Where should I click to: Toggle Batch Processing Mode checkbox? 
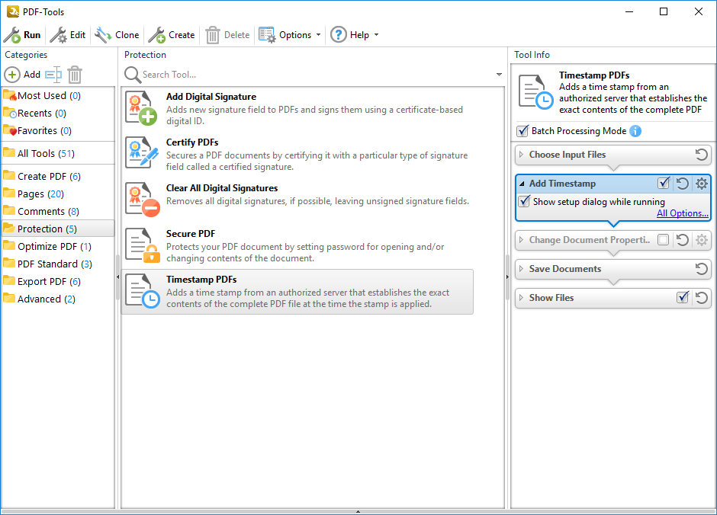point(523,131)
